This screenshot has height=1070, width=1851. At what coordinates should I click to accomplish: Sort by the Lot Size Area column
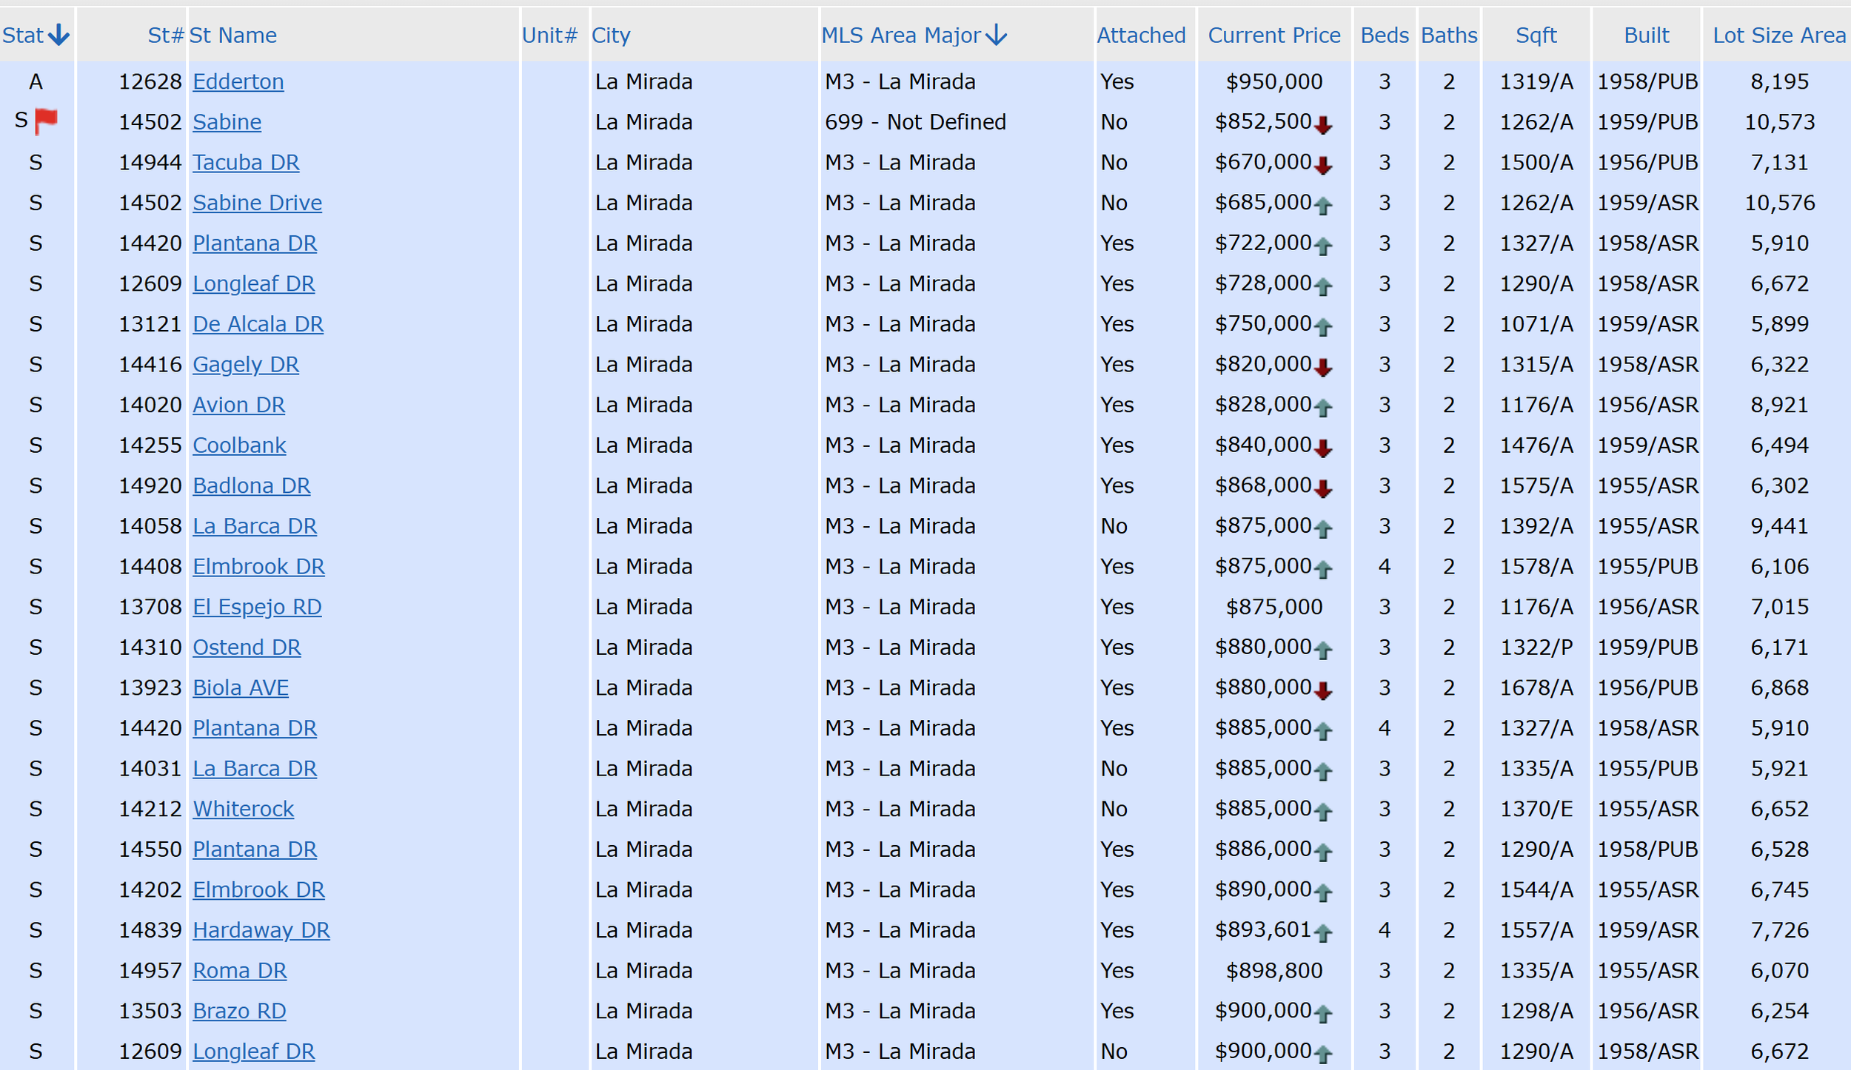(x=1778, y=35)
